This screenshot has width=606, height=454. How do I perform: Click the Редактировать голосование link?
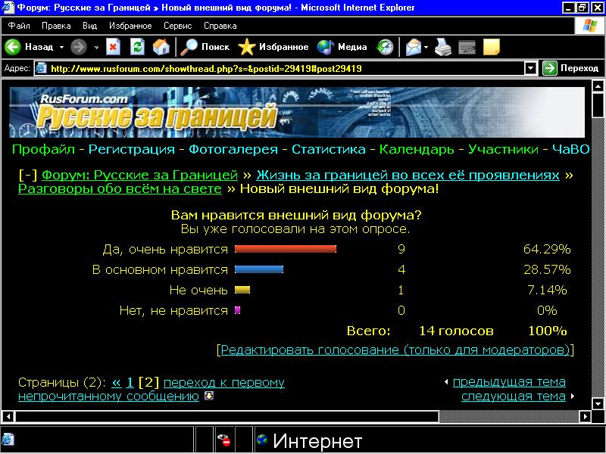(x=395, y=350)
